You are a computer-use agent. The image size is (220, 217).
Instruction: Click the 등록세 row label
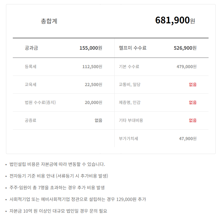click(30, 67)
